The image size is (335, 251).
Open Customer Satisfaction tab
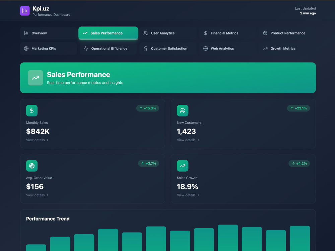[x=168, y=49]
